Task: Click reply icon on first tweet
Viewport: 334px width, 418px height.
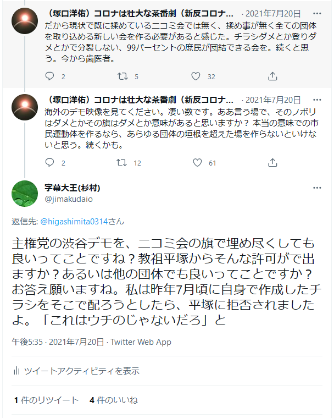Action: [49, 76]
